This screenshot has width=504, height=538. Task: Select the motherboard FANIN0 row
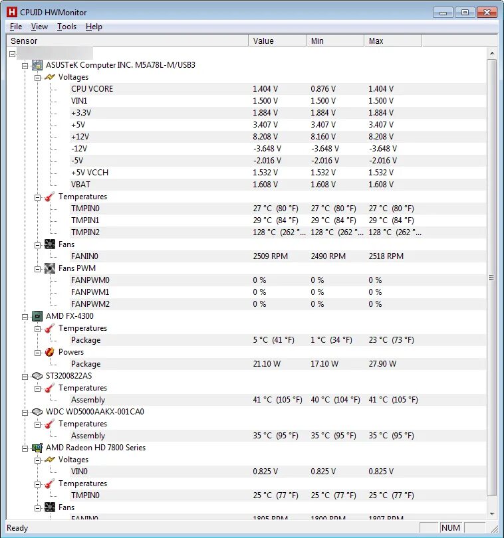click(277, 256)
